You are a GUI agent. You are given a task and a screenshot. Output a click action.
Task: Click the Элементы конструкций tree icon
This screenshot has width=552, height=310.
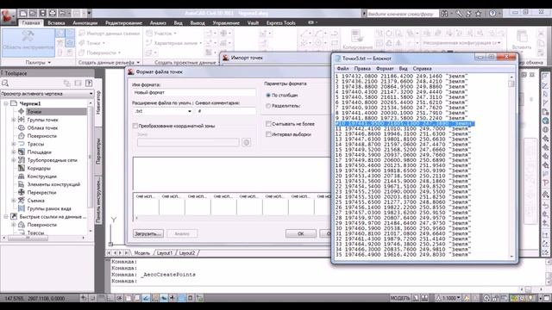click(x=21, y=184)
